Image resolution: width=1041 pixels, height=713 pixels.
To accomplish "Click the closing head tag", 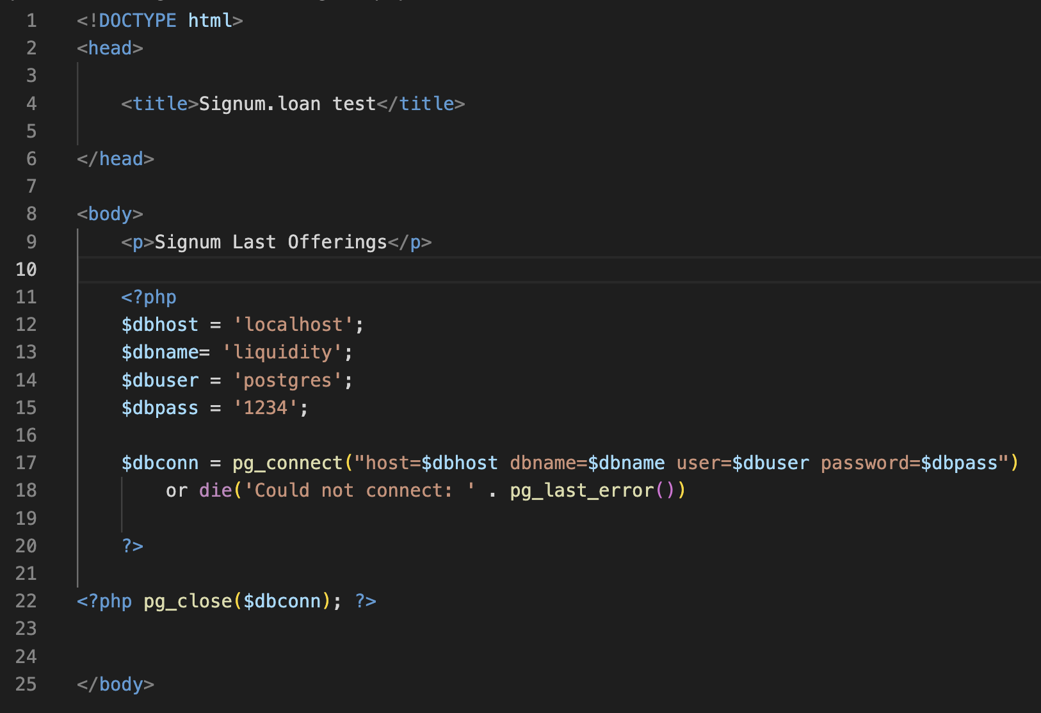I will pyautogui.click(x=115, y=159).
